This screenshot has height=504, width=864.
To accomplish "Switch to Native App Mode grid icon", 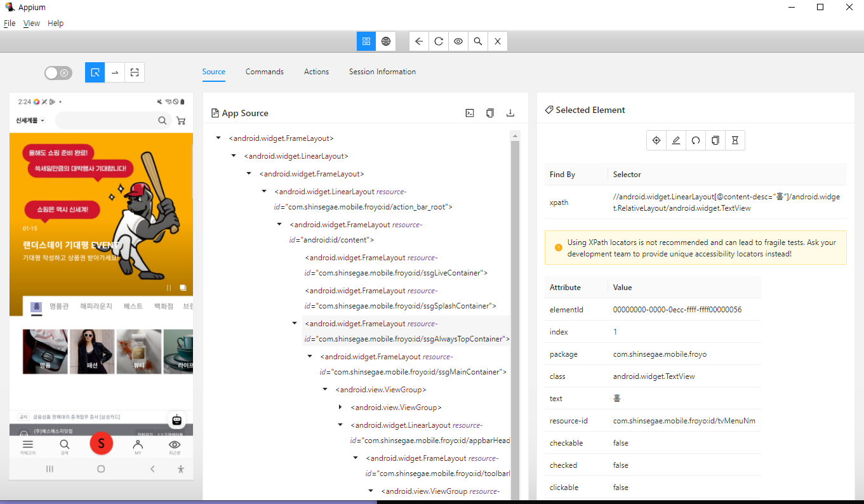I will tap(366, 41).
